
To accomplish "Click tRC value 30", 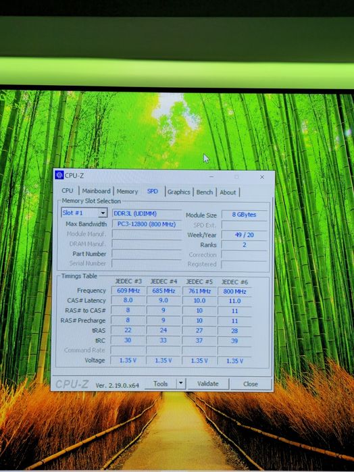I will [128, 340].
